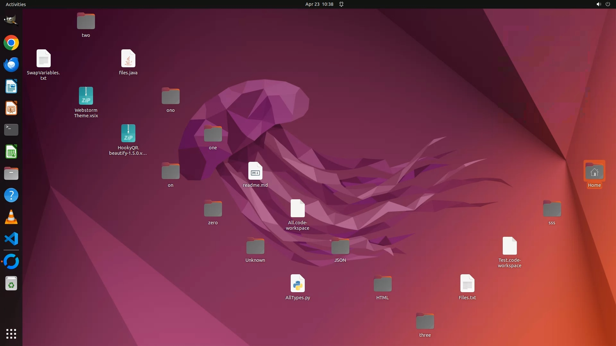Screen dimensions: 616x346
Task: Select the Webstorm Theme.vsix archive
Action: click(x=86, y=96)
